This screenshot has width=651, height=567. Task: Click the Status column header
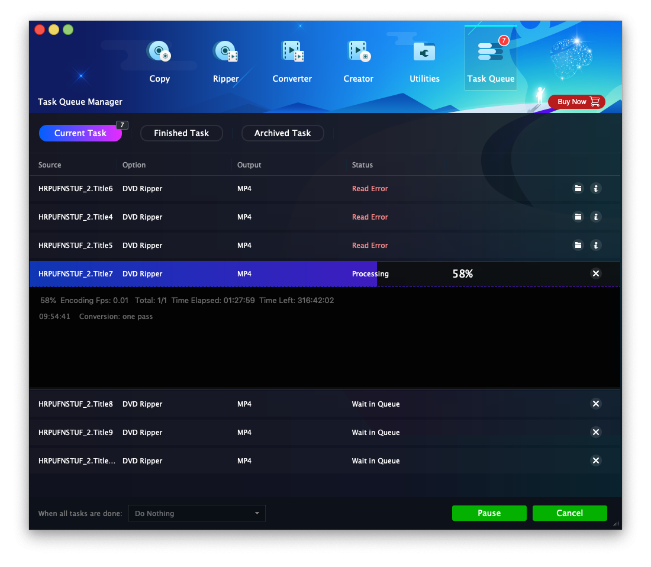362,165
